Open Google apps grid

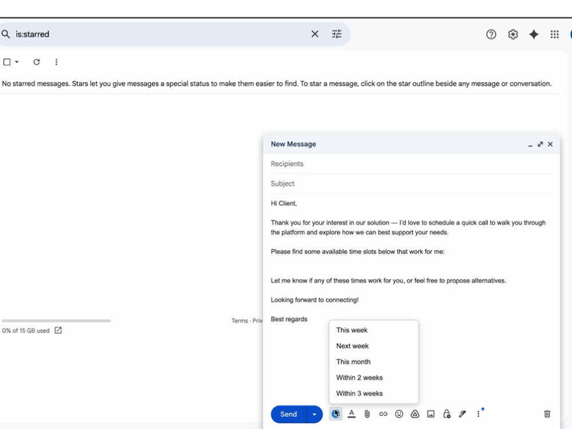(554, 34)
